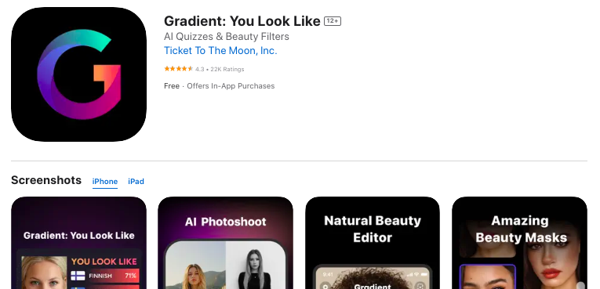Click the Gradient G app icon

[79, 74]
